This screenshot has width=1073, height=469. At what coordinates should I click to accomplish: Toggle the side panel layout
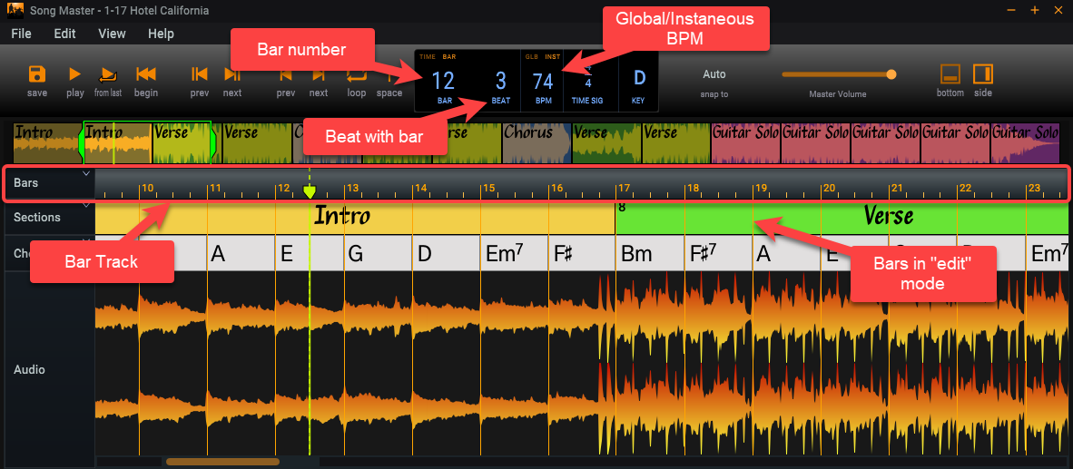pos(983,79)
